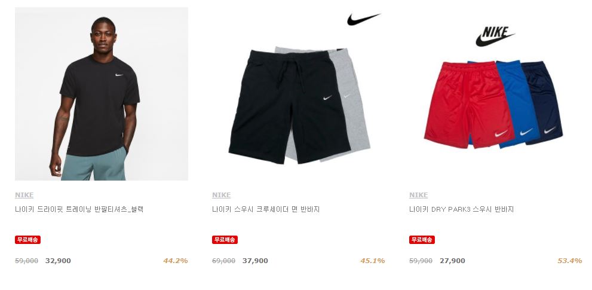This screenshot has height=290, width=592.
Task: Click NIKE brand link under Park3 shorts
Action: point(418,195)
